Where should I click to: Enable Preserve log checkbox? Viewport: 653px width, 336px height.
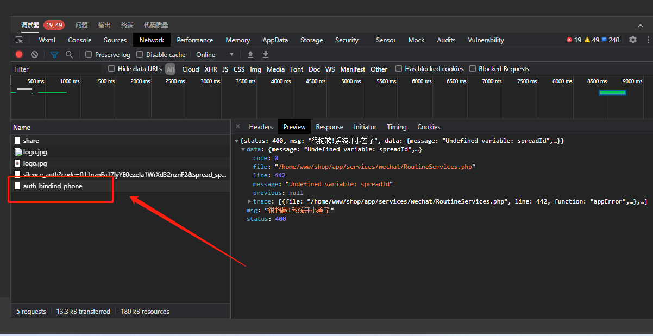coord(89,54)
